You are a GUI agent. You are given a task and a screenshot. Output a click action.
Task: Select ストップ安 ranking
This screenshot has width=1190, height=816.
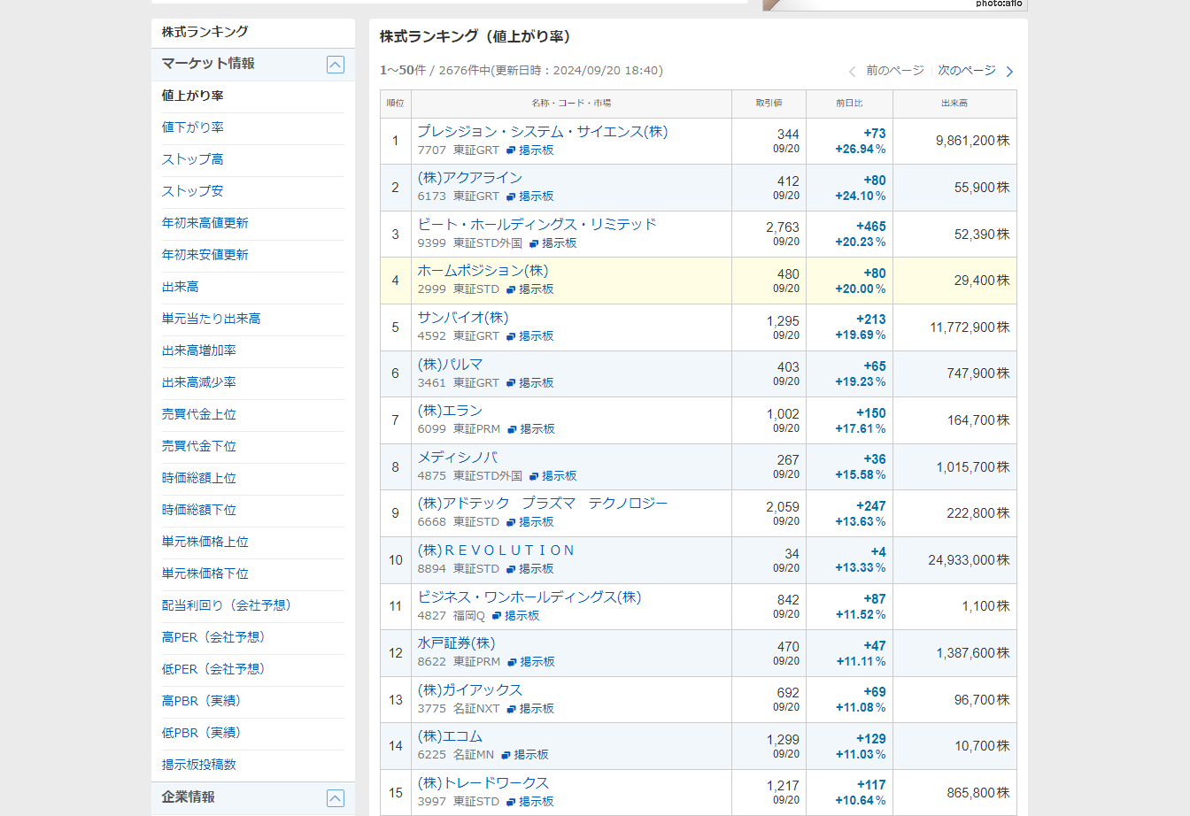[x=192, y=191]
